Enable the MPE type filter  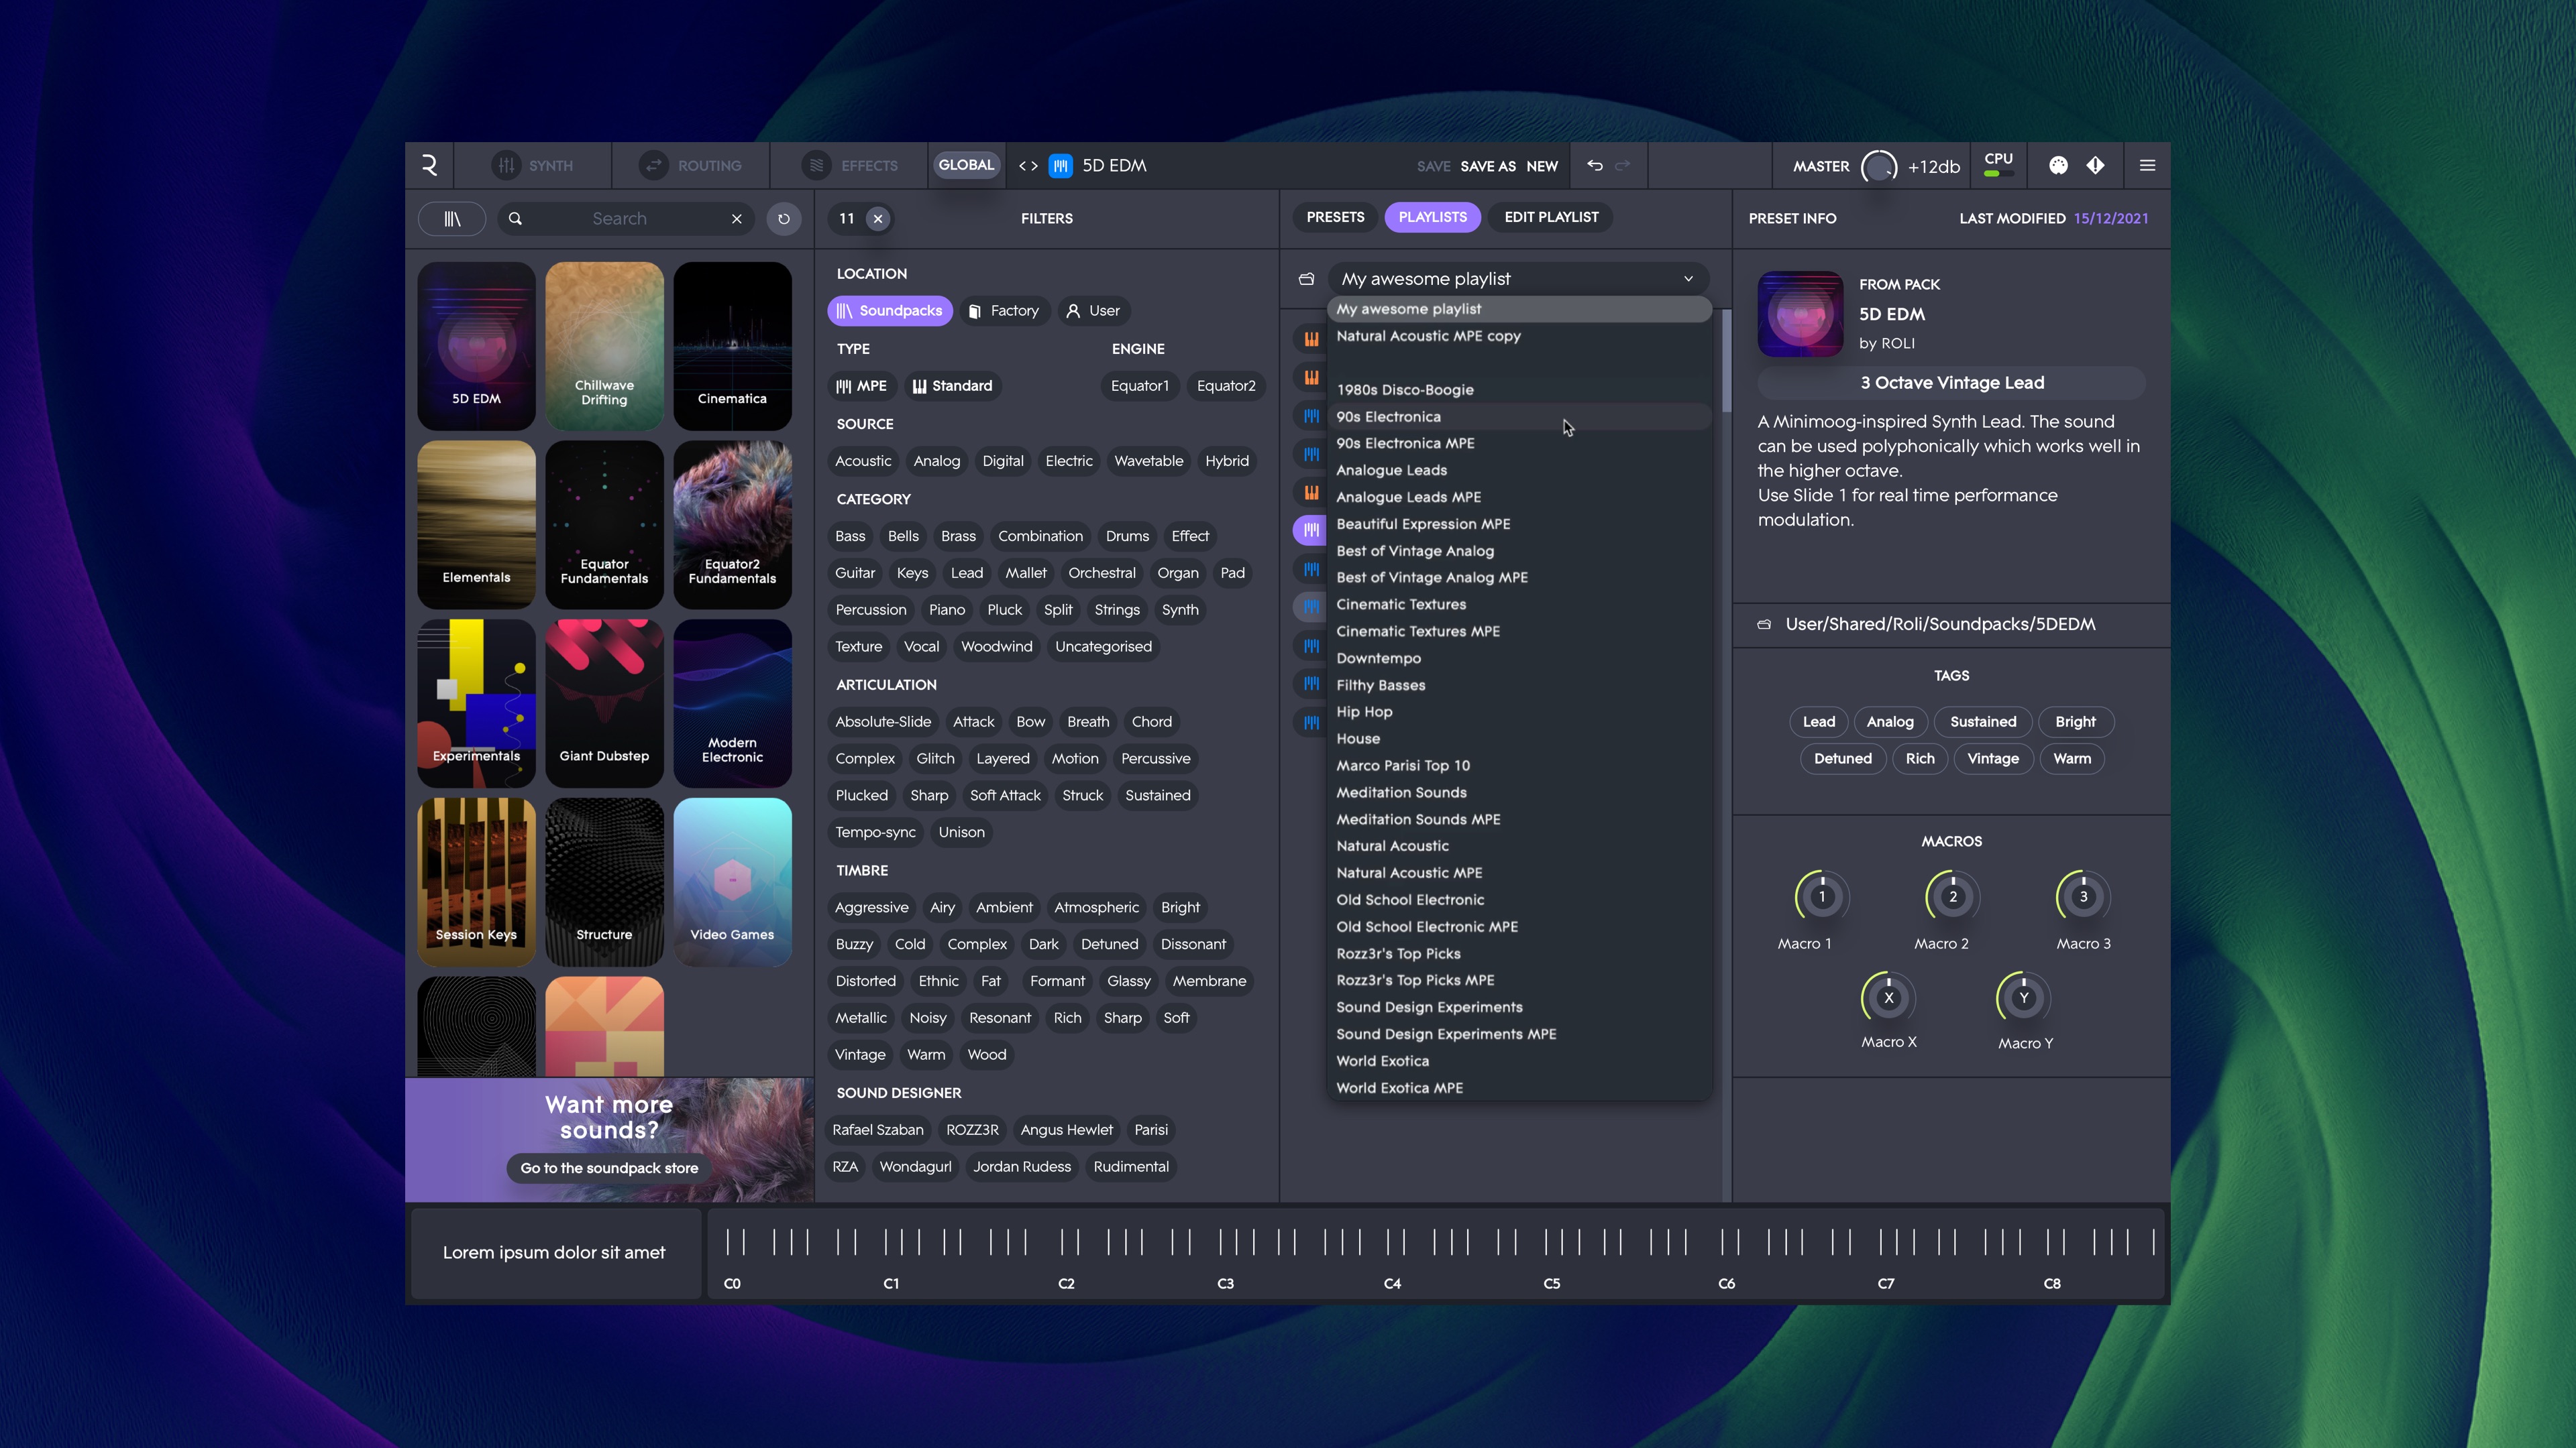[x=861, y=385]
